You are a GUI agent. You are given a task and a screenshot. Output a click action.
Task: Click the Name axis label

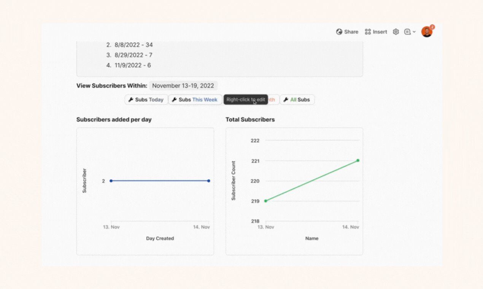(312, 238)
